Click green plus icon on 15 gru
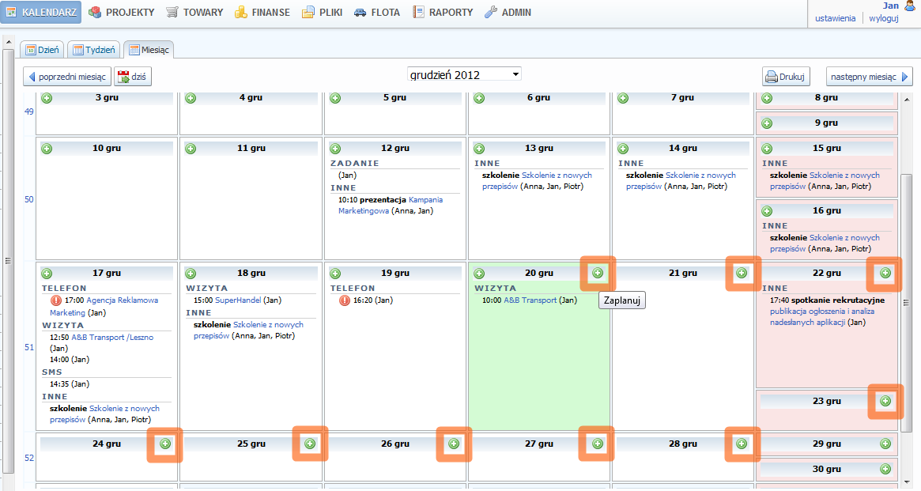Image resolution: width=921 pixels, height=491 pixels. (x=767, y=149)
